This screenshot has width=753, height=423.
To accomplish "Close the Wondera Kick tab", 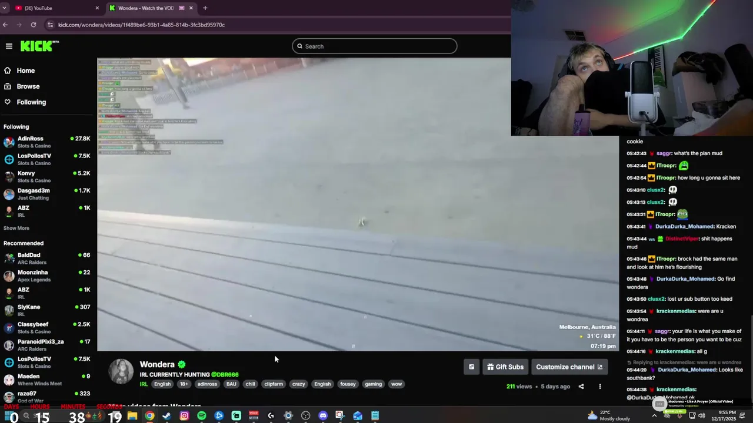I will point(191,8).
